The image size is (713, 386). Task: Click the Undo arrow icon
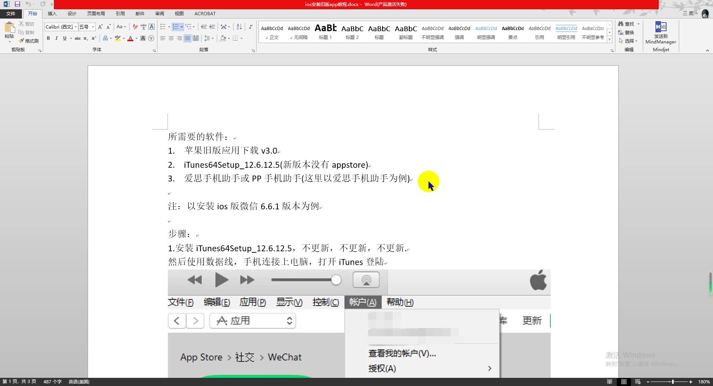(28, 4)
